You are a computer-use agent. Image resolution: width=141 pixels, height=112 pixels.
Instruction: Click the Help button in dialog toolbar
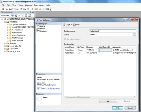(x=76, y=25)
